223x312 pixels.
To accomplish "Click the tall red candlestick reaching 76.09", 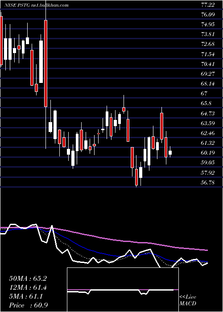I will (46, 63).
